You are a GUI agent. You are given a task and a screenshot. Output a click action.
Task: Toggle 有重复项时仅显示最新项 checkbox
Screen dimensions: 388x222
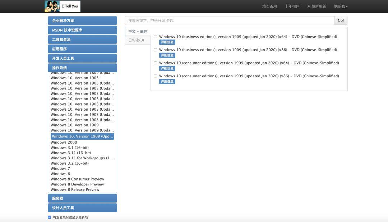pyautogui.click(x=50, y=217)
